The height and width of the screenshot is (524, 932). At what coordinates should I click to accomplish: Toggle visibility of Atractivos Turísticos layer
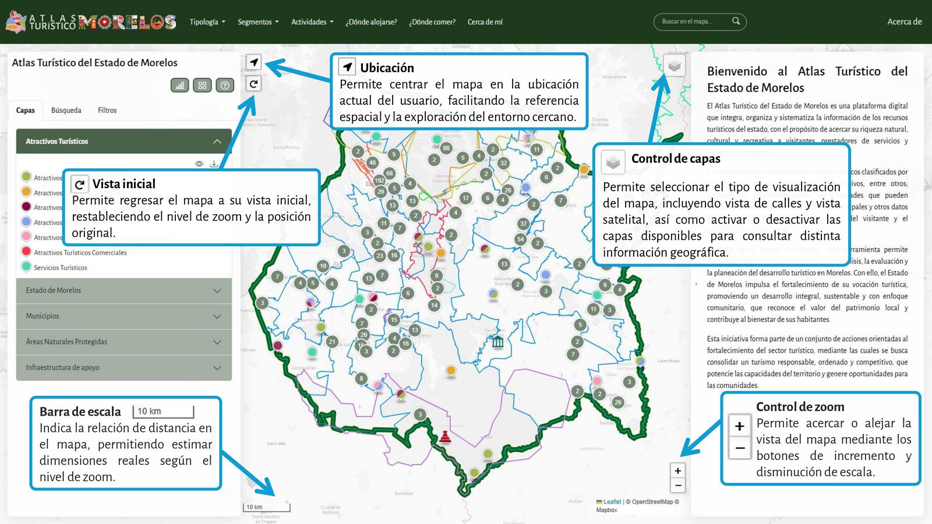[x=199, y=164]
